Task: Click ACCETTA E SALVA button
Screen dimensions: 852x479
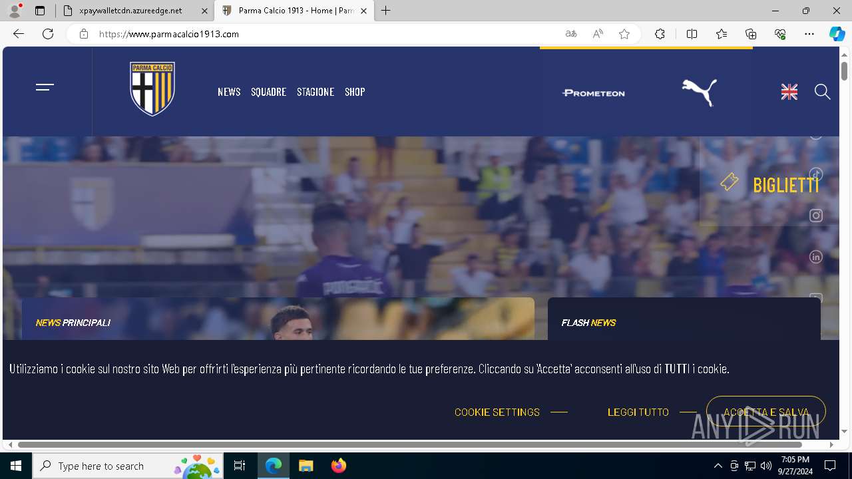Action: pyautogui.click(x=766, y=412)
